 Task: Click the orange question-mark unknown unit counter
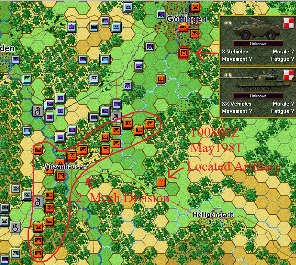(161, 182)
